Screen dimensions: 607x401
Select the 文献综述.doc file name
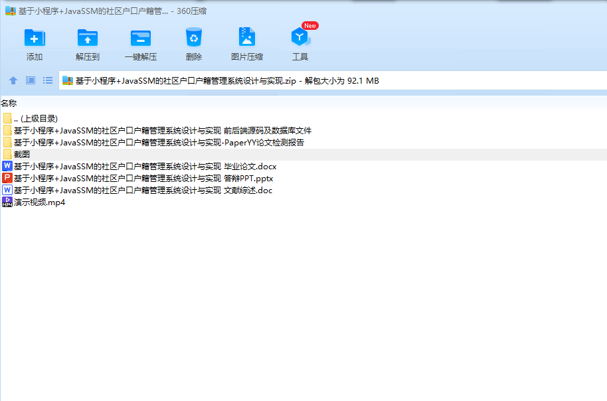pyautogui.click(x=143, y=191)
